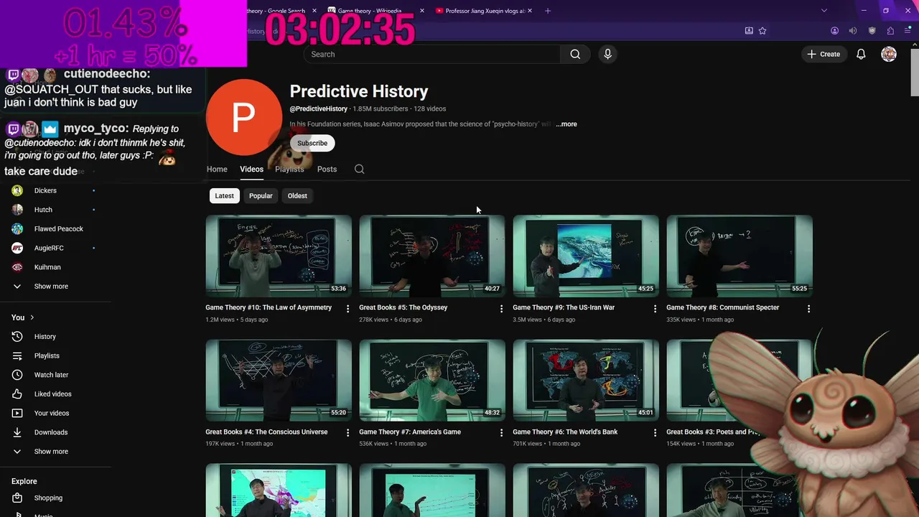Open Game Theory #9: The US-Iran War thumbnail
The image size is (919, 517).
coord(586,256)
